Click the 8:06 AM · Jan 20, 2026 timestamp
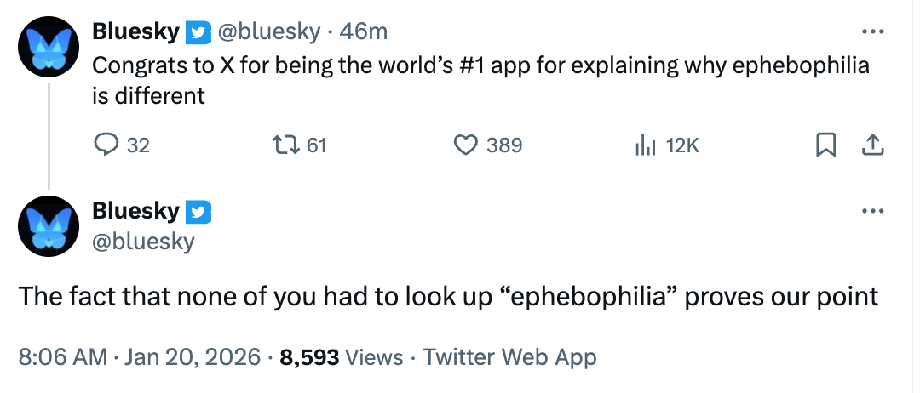This screenshot has width=920, height=393. [139, 357]
